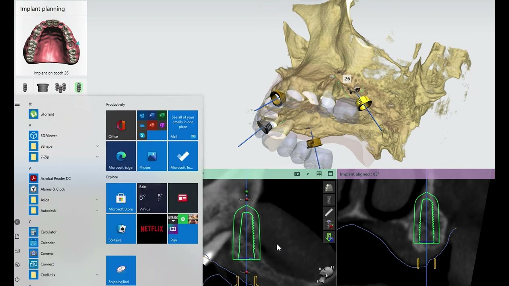Select the ruler measurement tool
The width and height of the screenshot is (509, 286).
coord(329,213)
